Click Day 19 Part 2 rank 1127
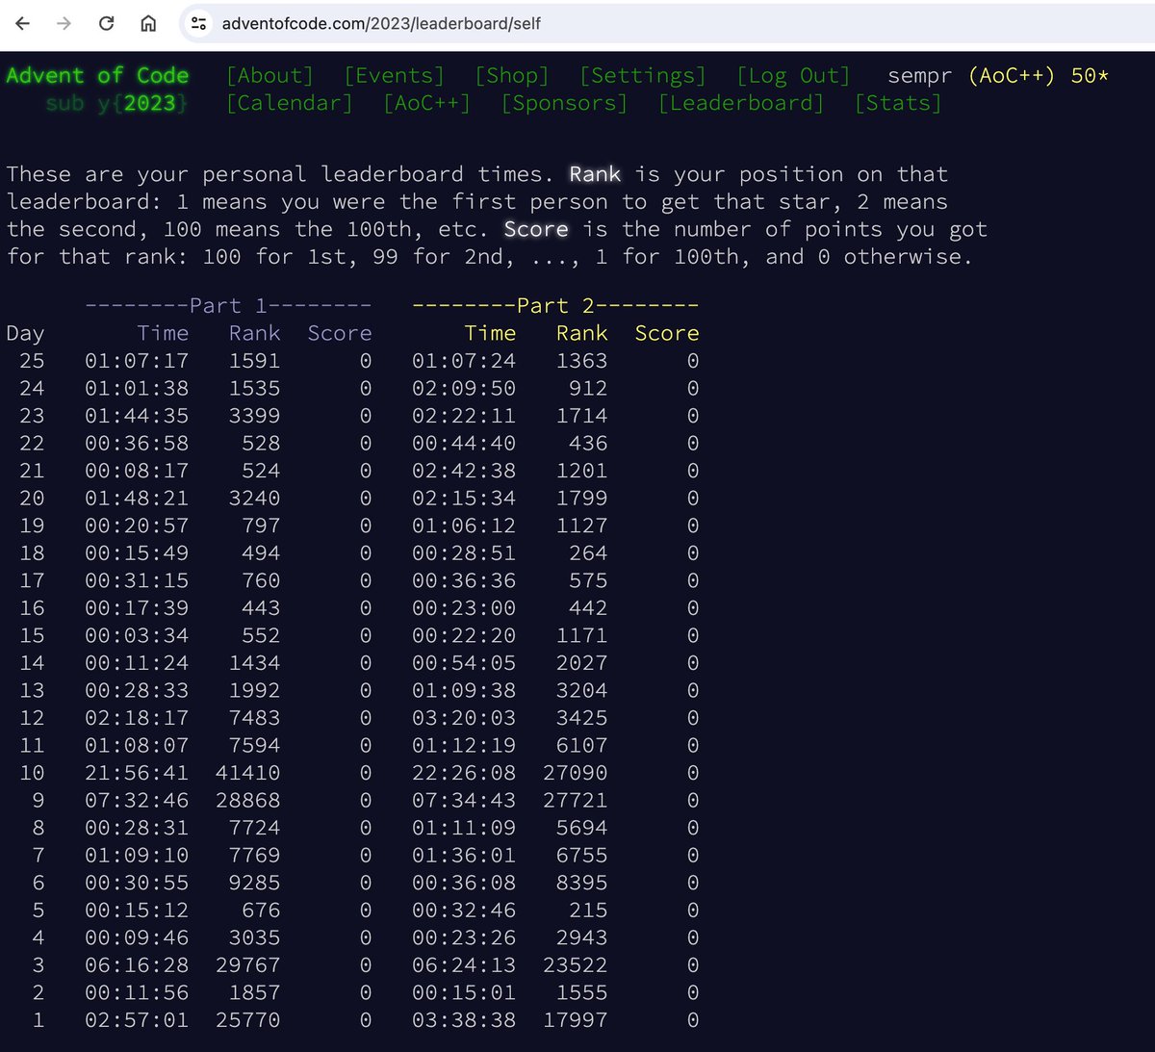The width and height of the screenshot is (1155, 1052). 581,526
